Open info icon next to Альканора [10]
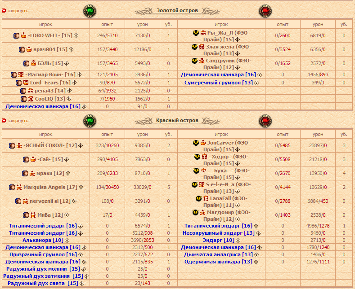The width and height of the screenshot is (355, 289). [67, 241]
